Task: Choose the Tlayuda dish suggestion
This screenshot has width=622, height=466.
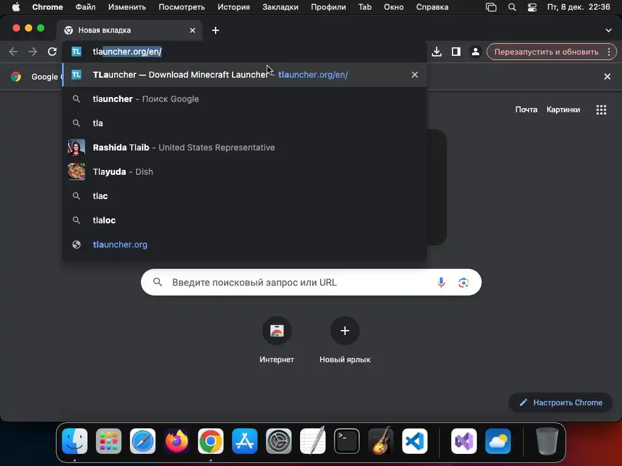Action: tap(244, 172)
